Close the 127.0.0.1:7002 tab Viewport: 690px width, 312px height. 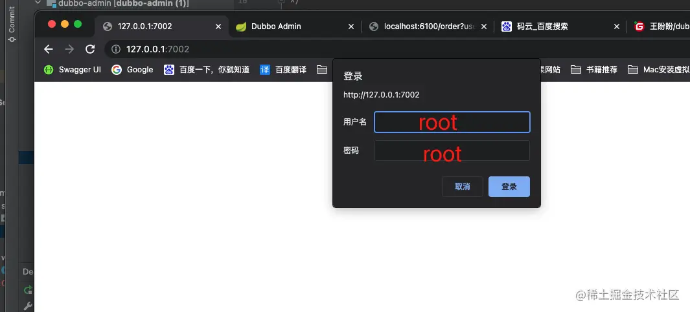pyautogui.click(x=218, y=26)
